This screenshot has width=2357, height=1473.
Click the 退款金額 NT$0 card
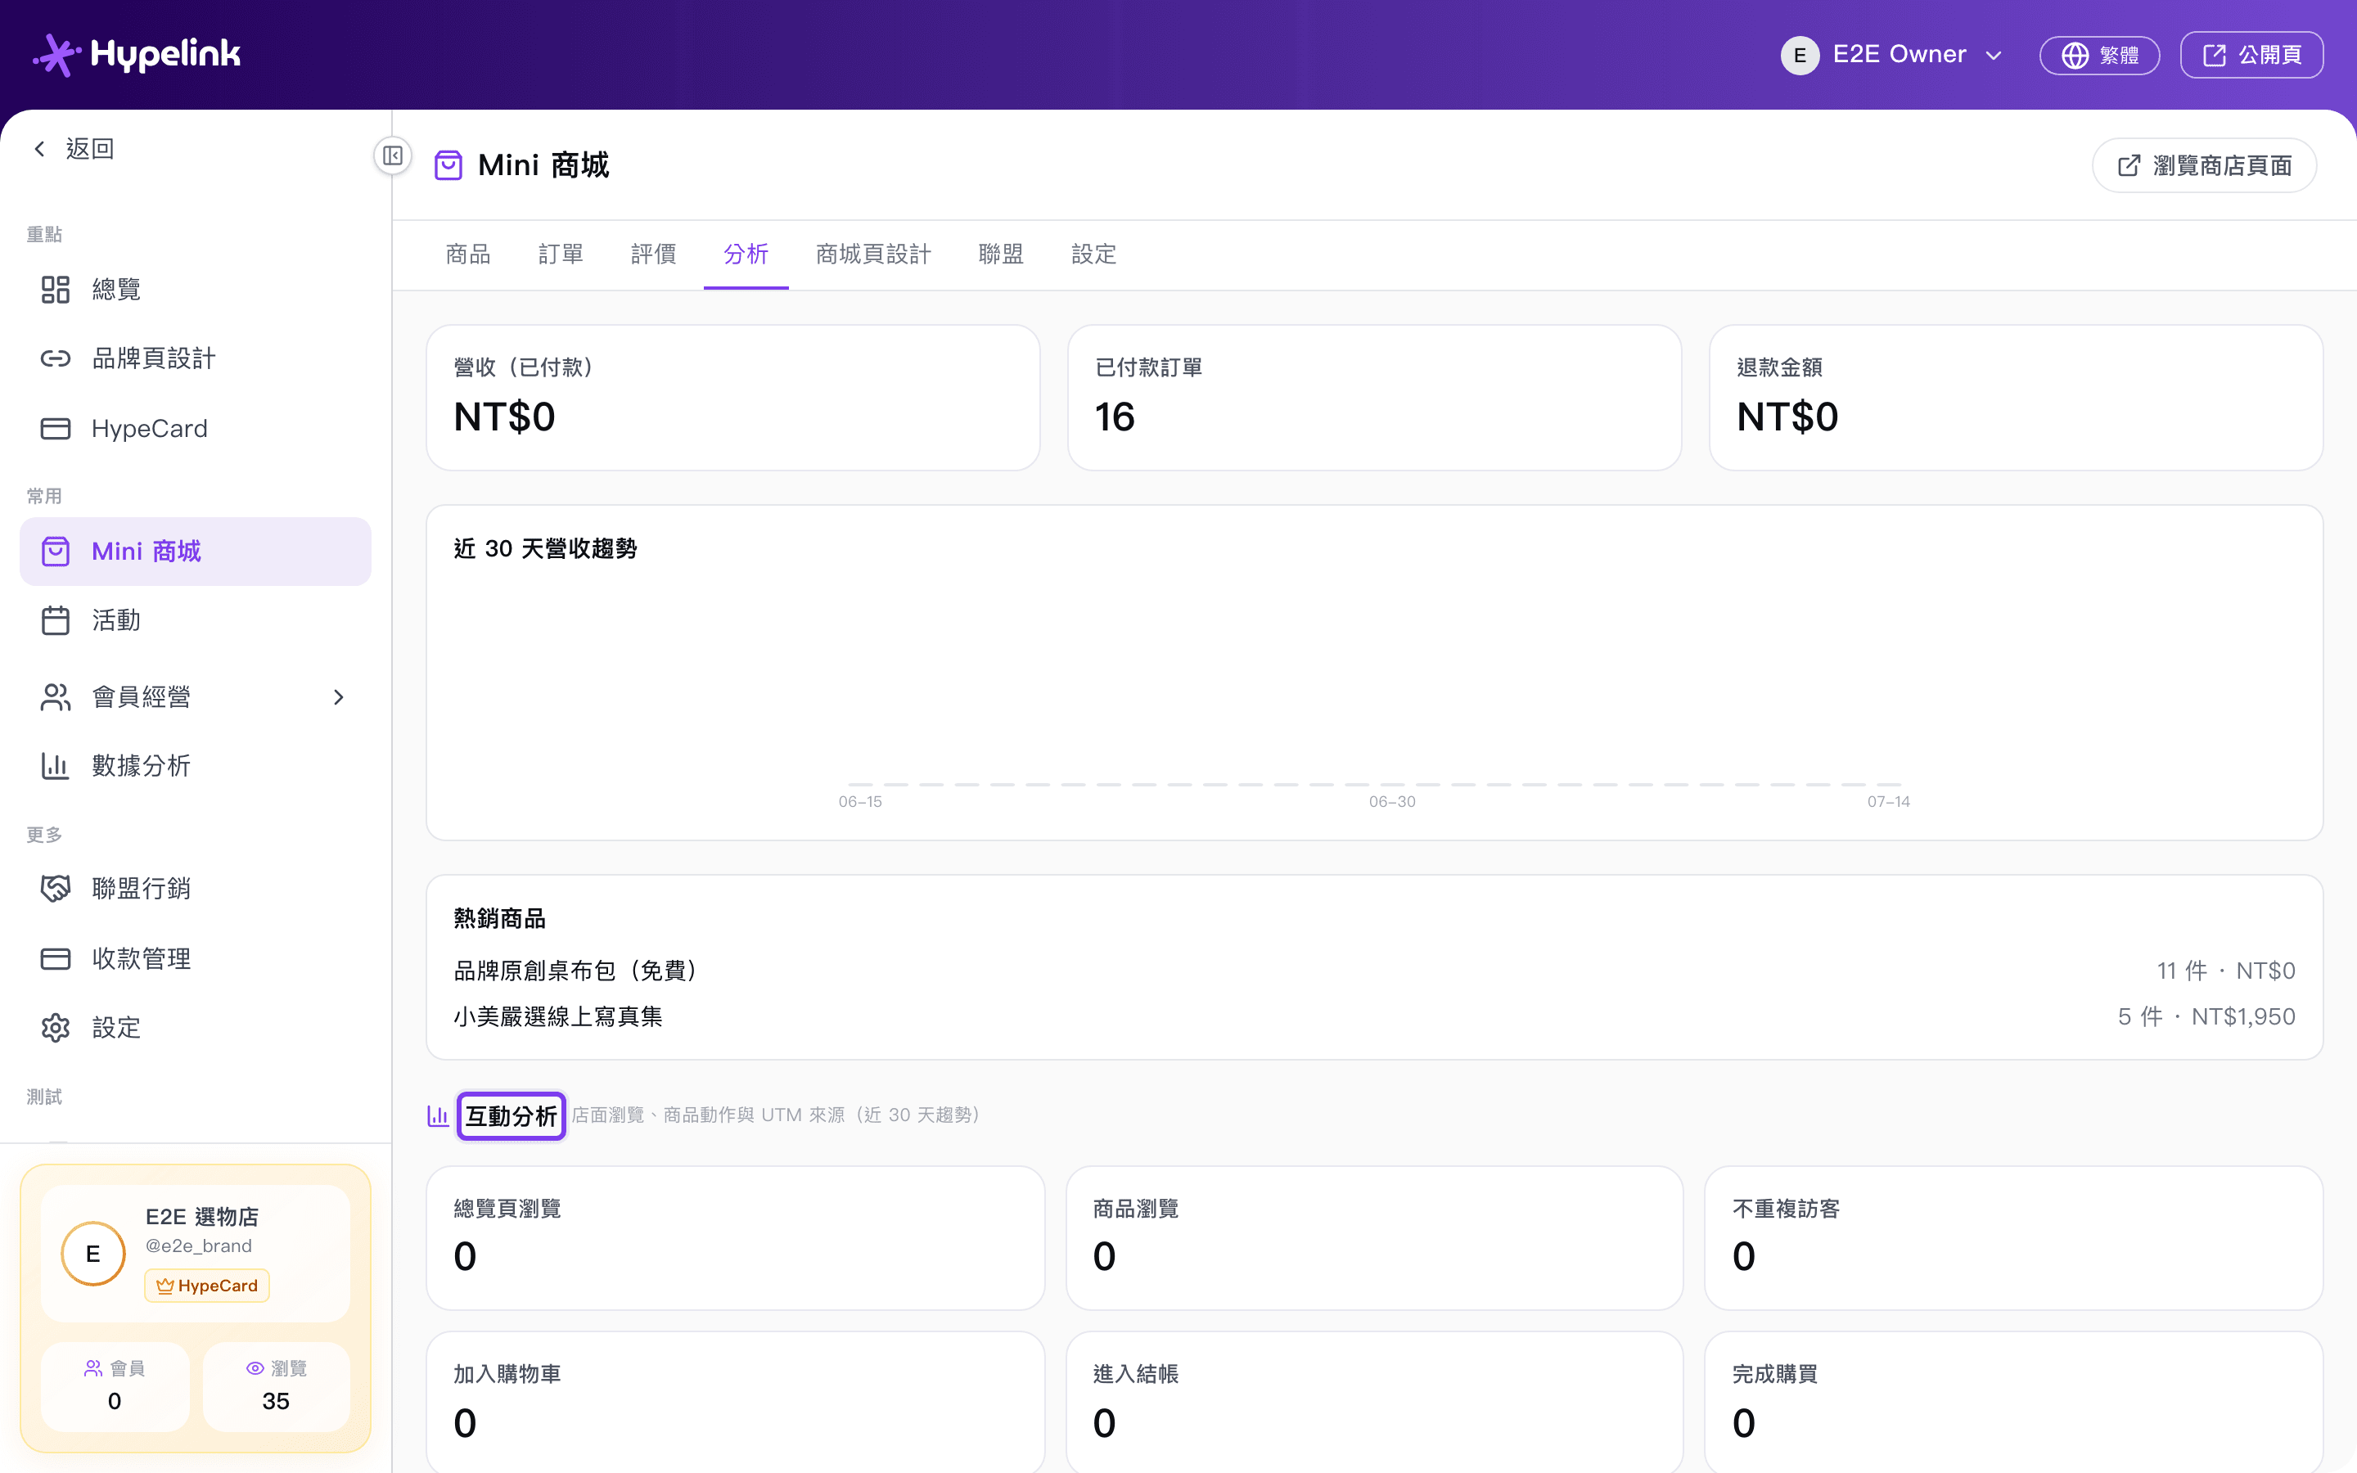click(x=2016, y=398)
